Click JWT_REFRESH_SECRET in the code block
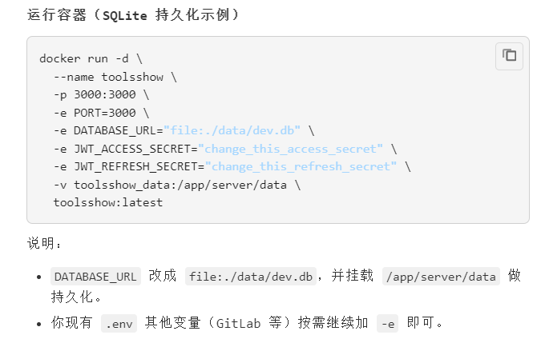The width and height of the screenshot is (541, 343). 138,166
